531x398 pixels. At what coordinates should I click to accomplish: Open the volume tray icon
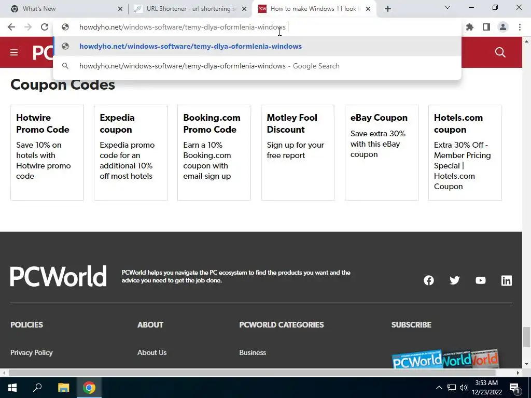coord(464,388)
